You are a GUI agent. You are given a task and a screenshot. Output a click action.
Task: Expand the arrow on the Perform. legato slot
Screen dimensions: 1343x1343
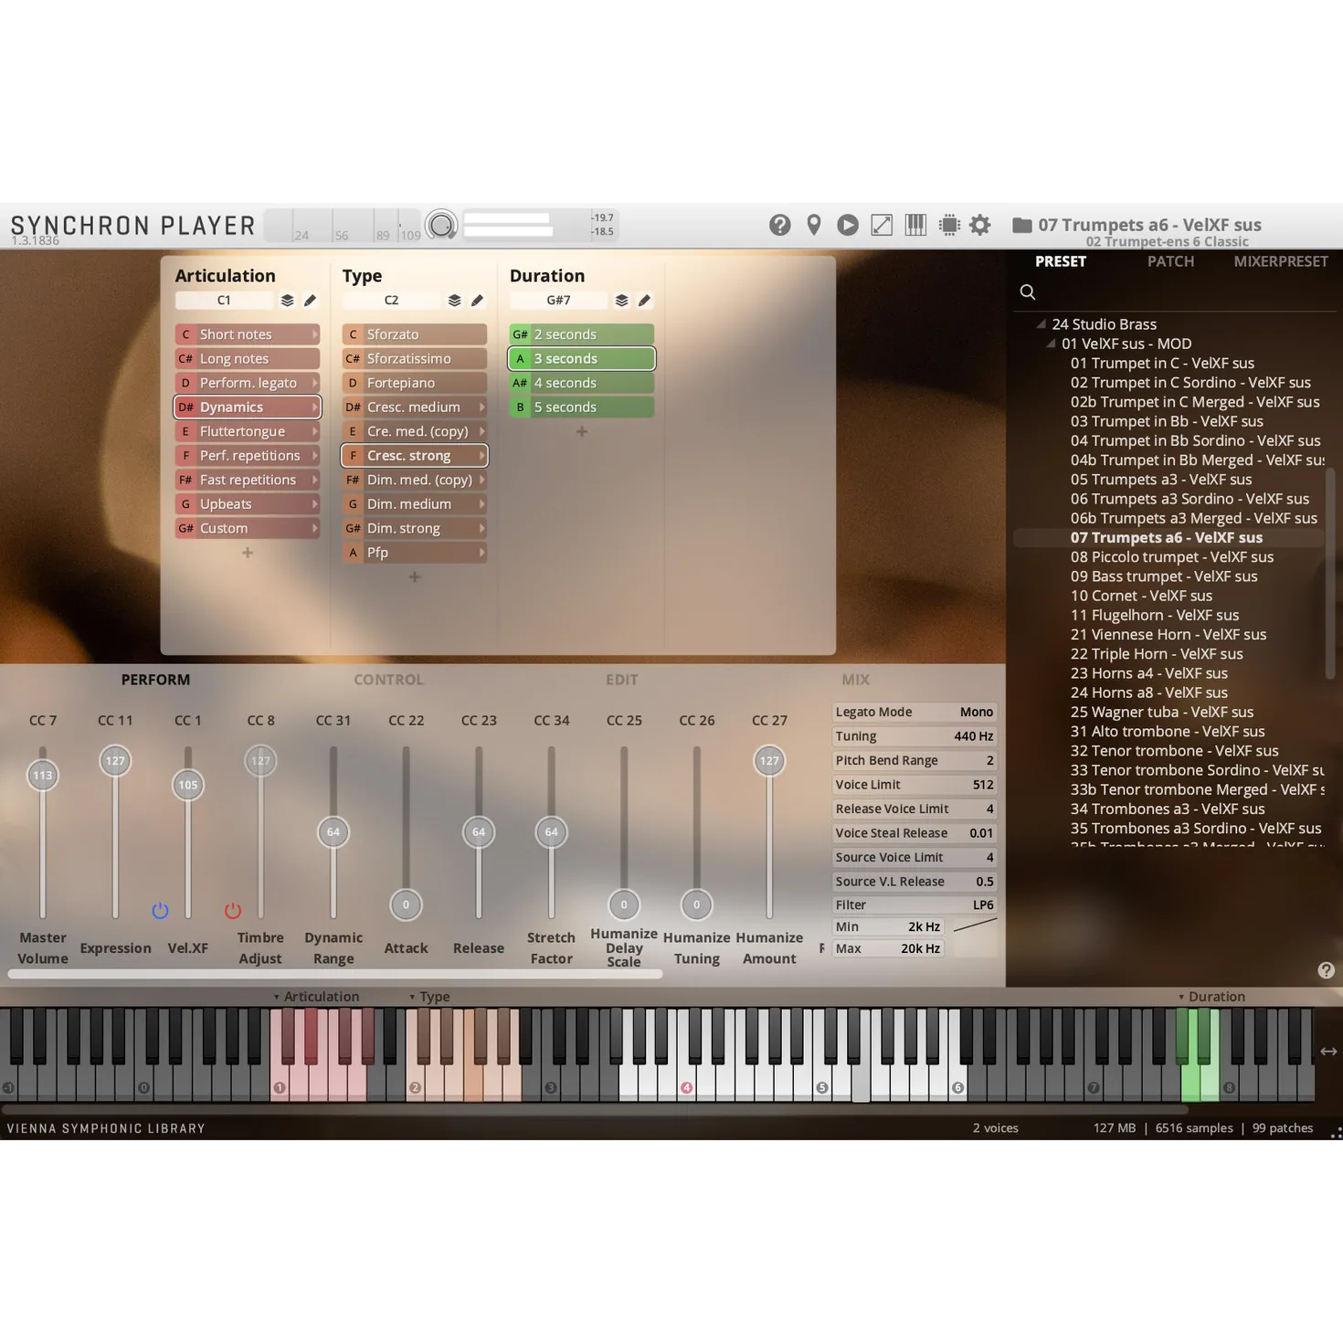(314, 383)
